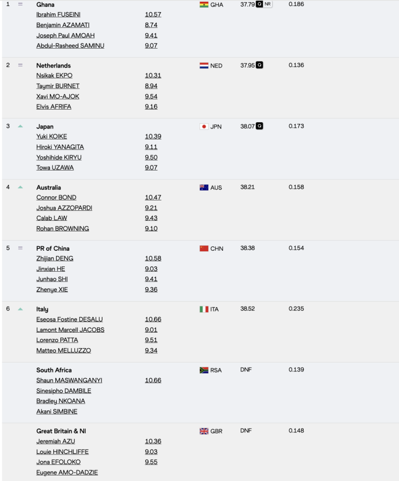Click the PR of China flag icon
The width and height of the screenshot is (399, 481).
coord(203,248)
